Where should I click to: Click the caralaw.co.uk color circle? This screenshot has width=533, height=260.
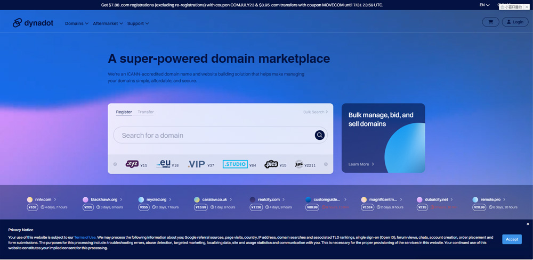point(197,200)
